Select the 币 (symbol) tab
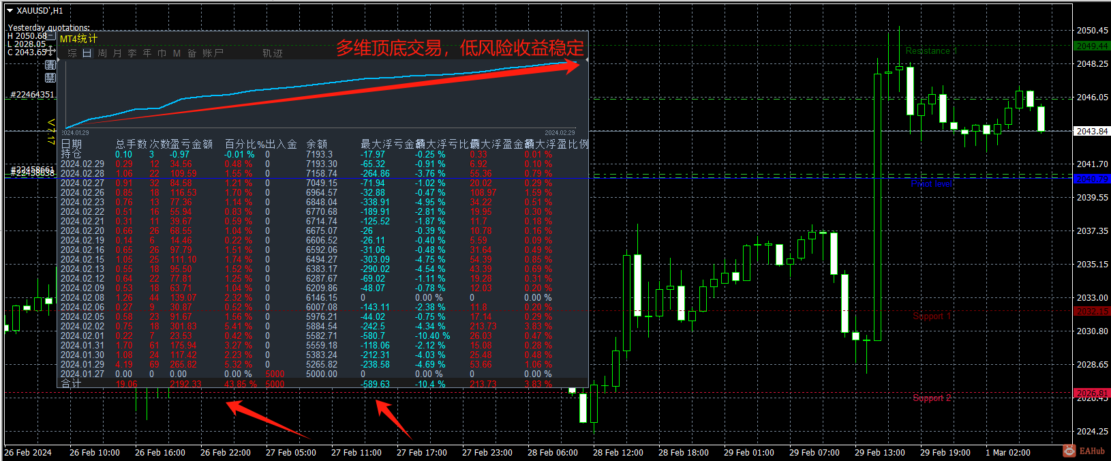This screenshot has width=1111, height=461. pos(162,53)
